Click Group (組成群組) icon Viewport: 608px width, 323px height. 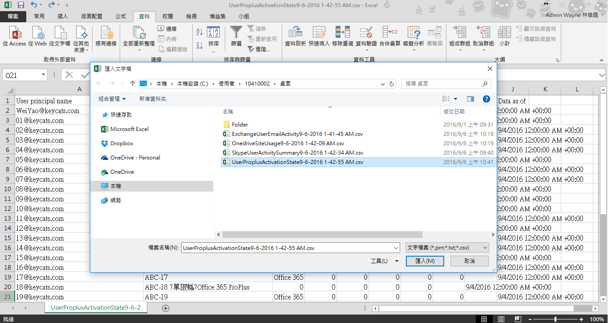(460, 38)
